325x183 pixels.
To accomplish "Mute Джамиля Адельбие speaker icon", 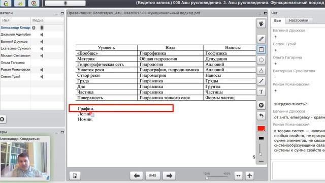I will click(42, 35).
